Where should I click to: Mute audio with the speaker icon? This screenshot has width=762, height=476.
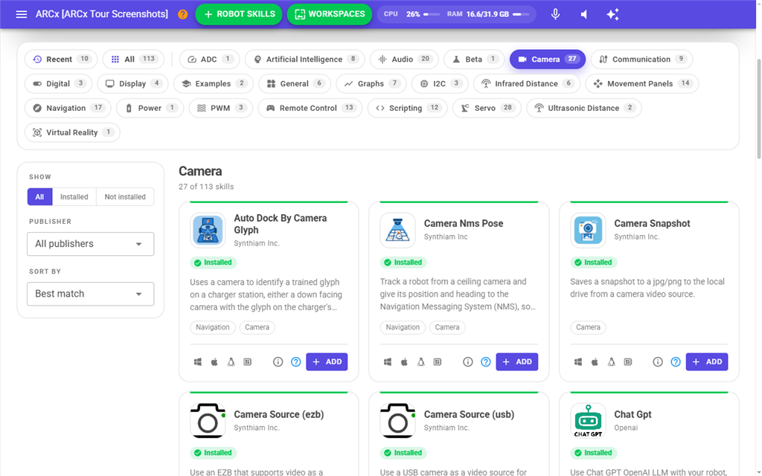584,14
